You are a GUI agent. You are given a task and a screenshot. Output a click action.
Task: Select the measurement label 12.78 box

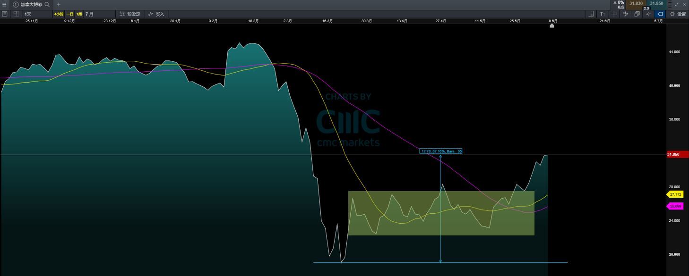tap(441, 151)
